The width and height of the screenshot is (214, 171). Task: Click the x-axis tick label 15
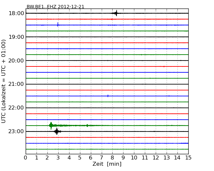click(x=188, y=158)
